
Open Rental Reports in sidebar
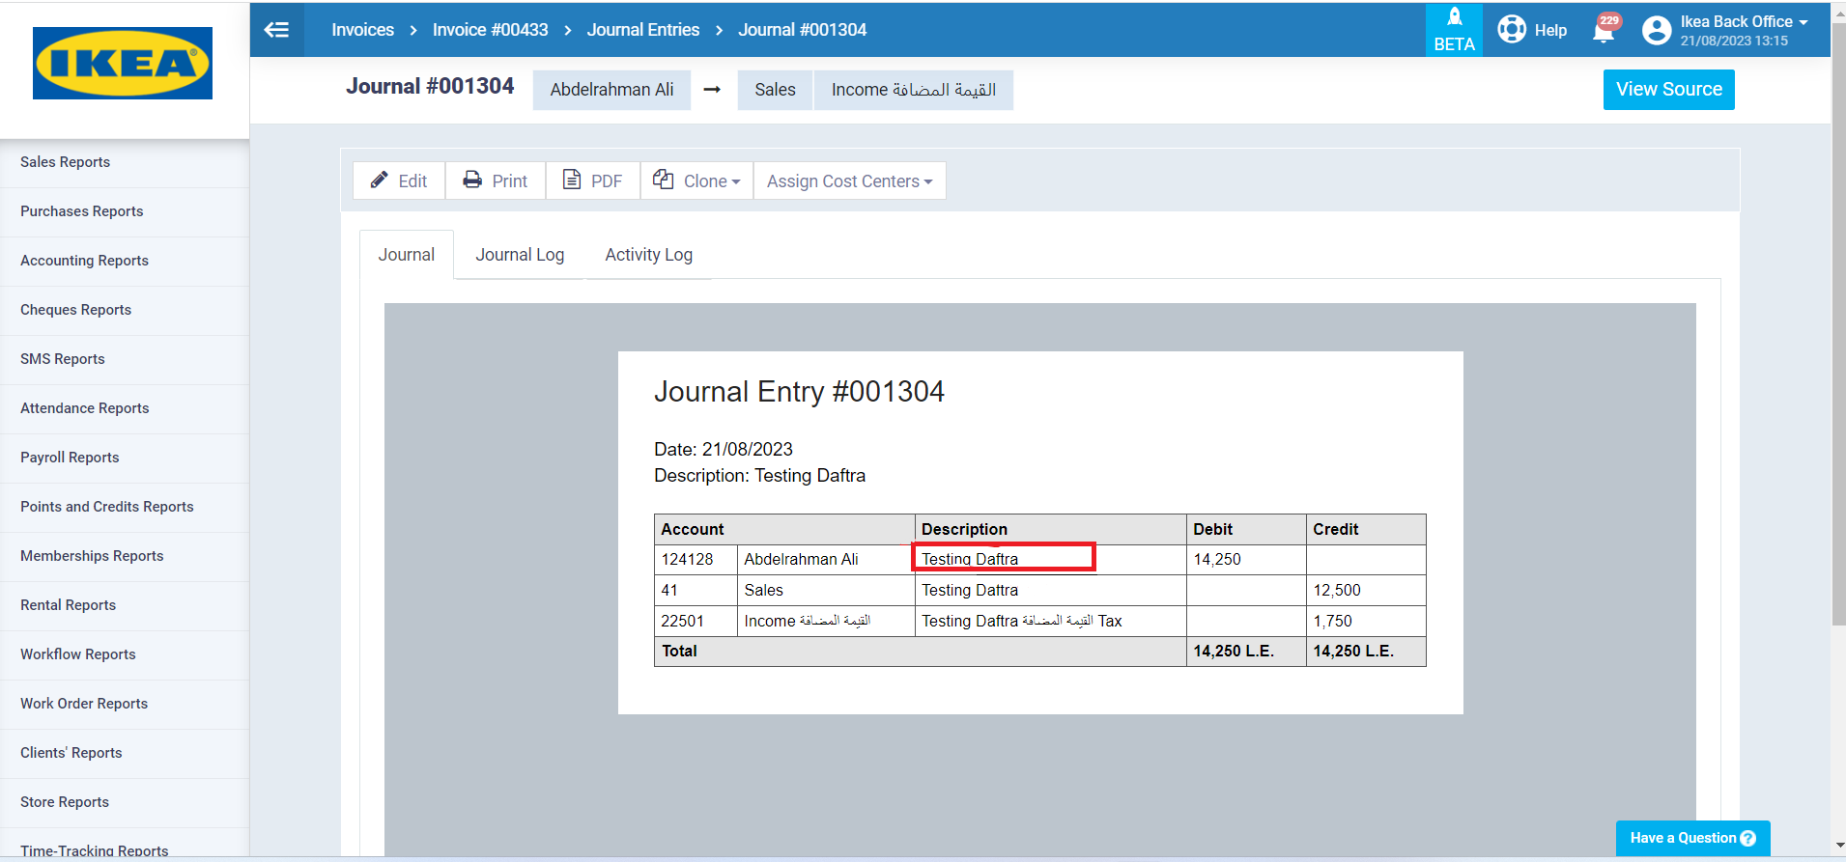pyautogui.click(x=125, y=605)
